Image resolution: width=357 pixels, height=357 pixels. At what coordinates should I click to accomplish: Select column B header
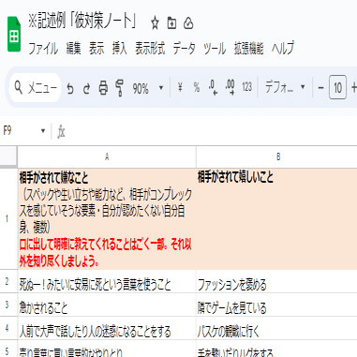(x=276, y=156)
